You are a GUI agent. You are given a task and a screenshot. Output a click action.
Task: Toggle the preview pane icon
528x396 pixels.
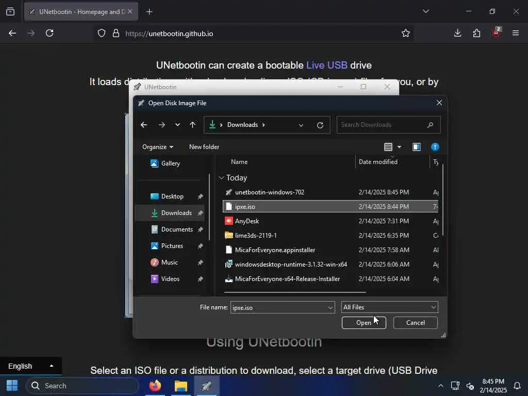click(417, 147)
